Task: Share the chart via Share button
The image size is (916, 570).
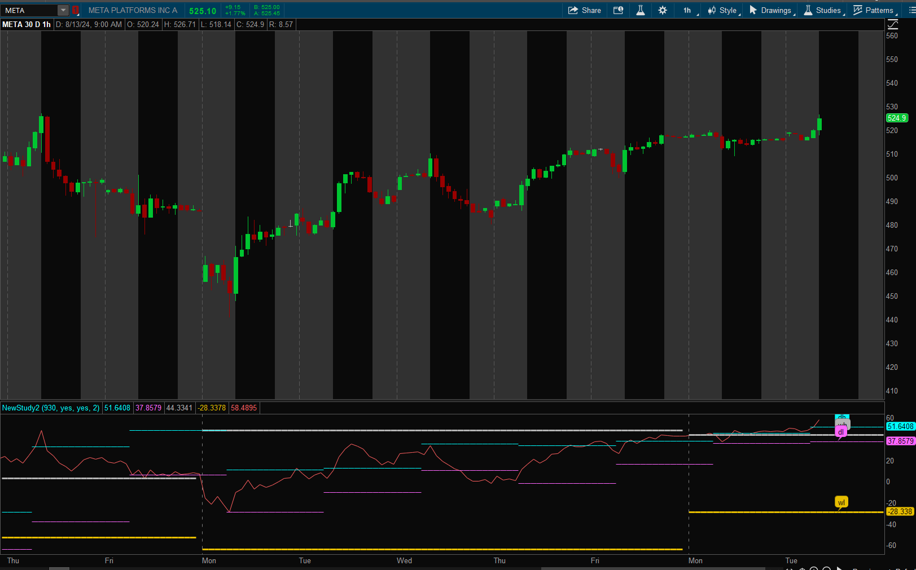Action: pos(585,10)
